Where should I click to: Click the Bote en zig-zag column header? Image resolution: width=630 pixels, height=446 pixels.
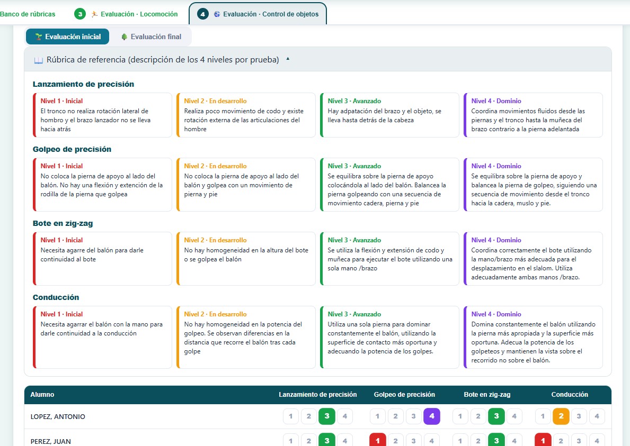click(x=487, y=395)
